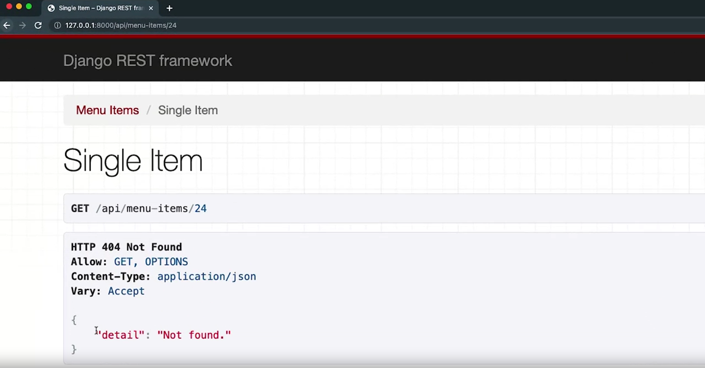Click the application/json content type value
Image resolution: width=705 pixels, height=368 pixels.
click(207, 277)
